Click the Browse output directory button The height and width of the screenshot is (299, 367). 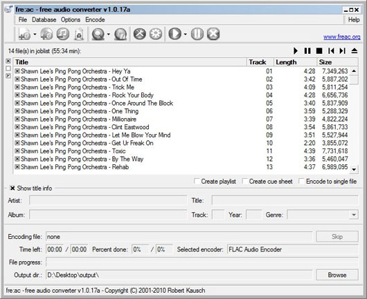pyautogui.click(x=337, y=275)
